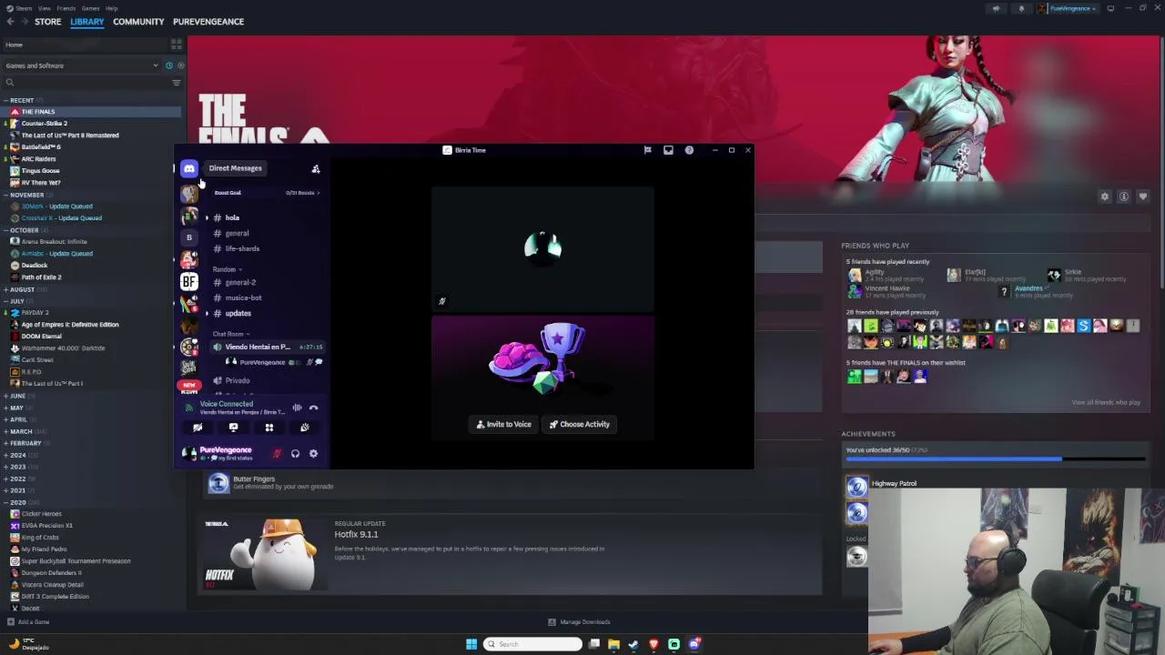Open Discord Direct Messages home icon
The height and width of the screenshot is (655, 1165).
click(188, 168)
